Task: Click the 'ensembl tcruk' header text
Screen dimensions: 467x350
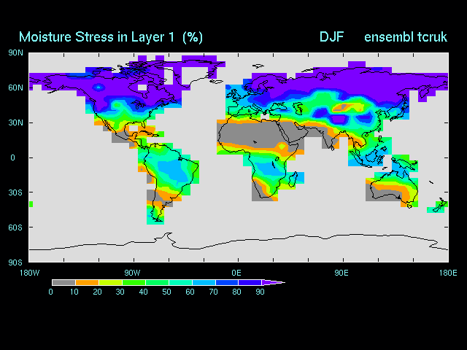Action: coord(406,36)
